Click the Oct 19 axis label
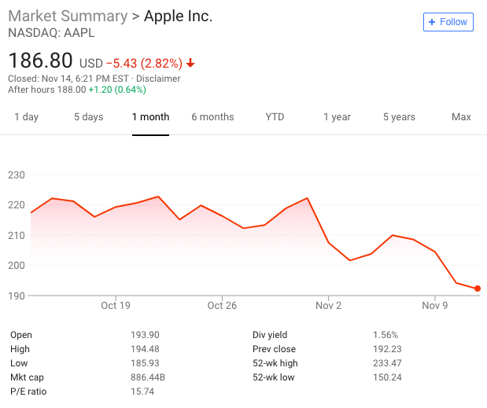 point(116,306)
